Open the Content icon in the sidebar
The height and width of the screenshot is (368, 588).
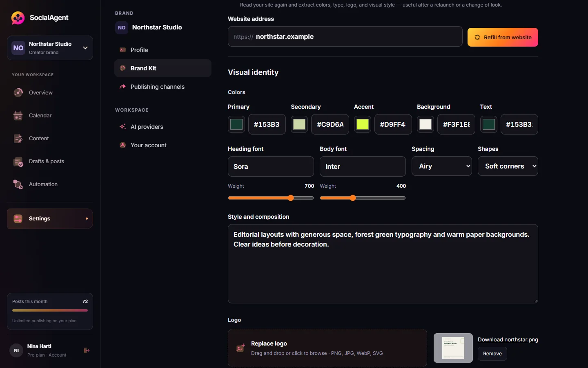tap(18, 139)
